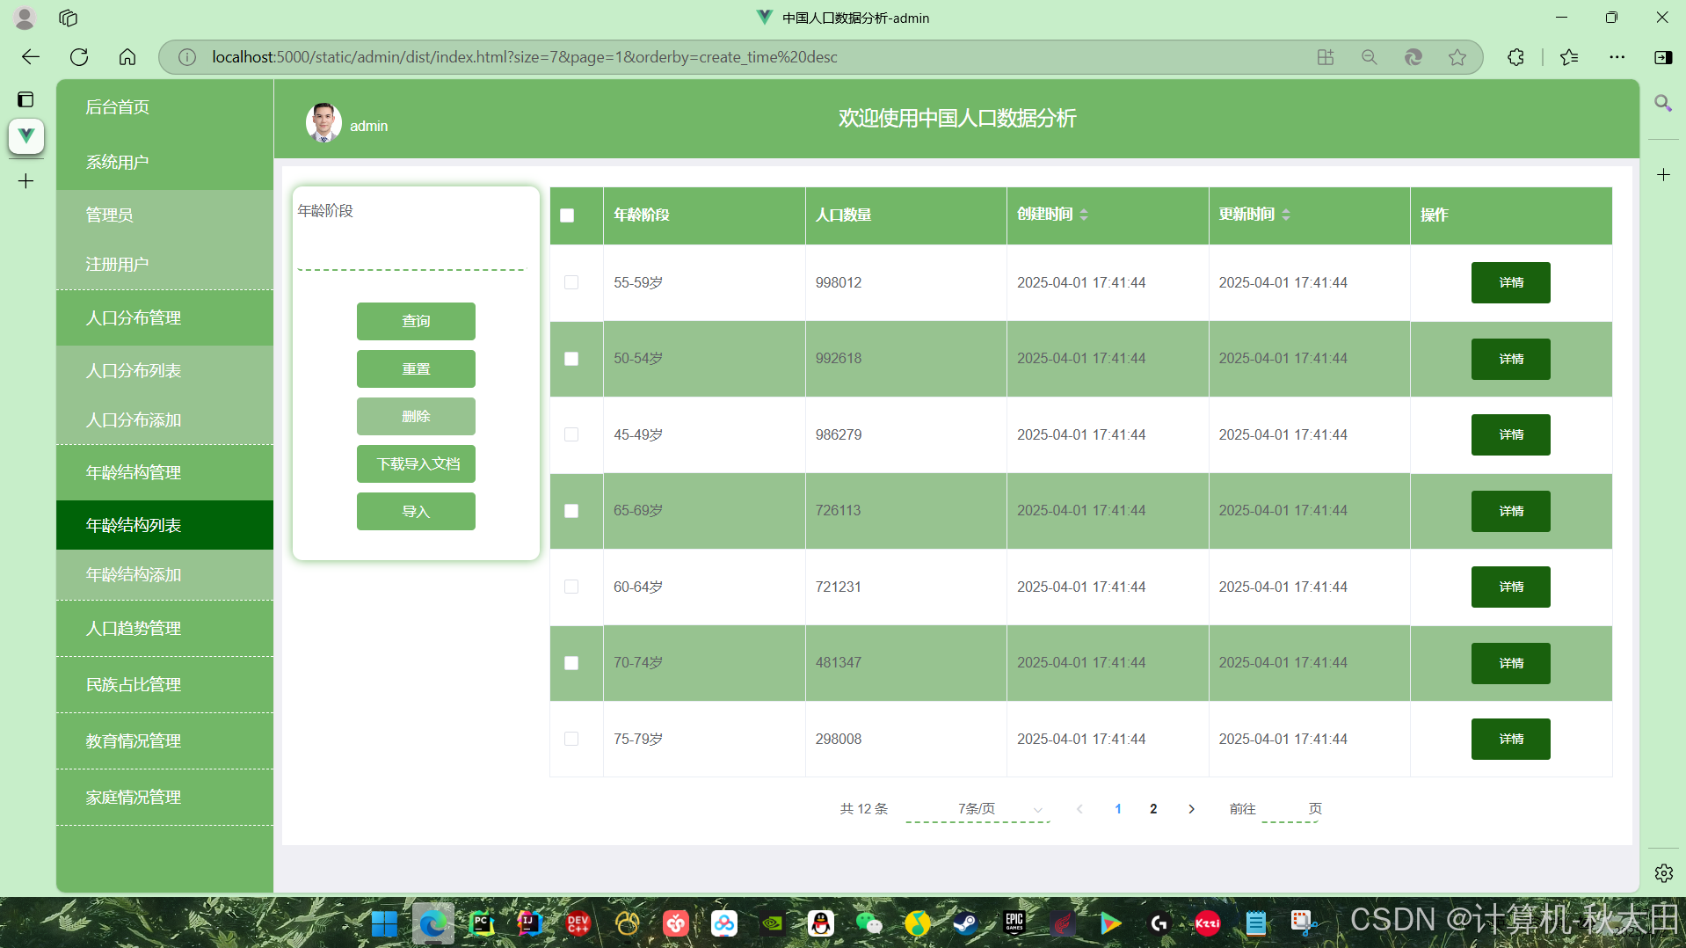Viewport: 1686px width, 948px height.
Task: Check the 70-74岁 row checkbox
Action: 571,663
